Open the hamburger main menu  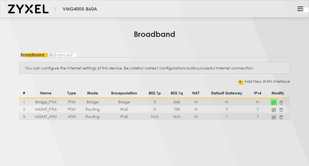tap(300, 9)
